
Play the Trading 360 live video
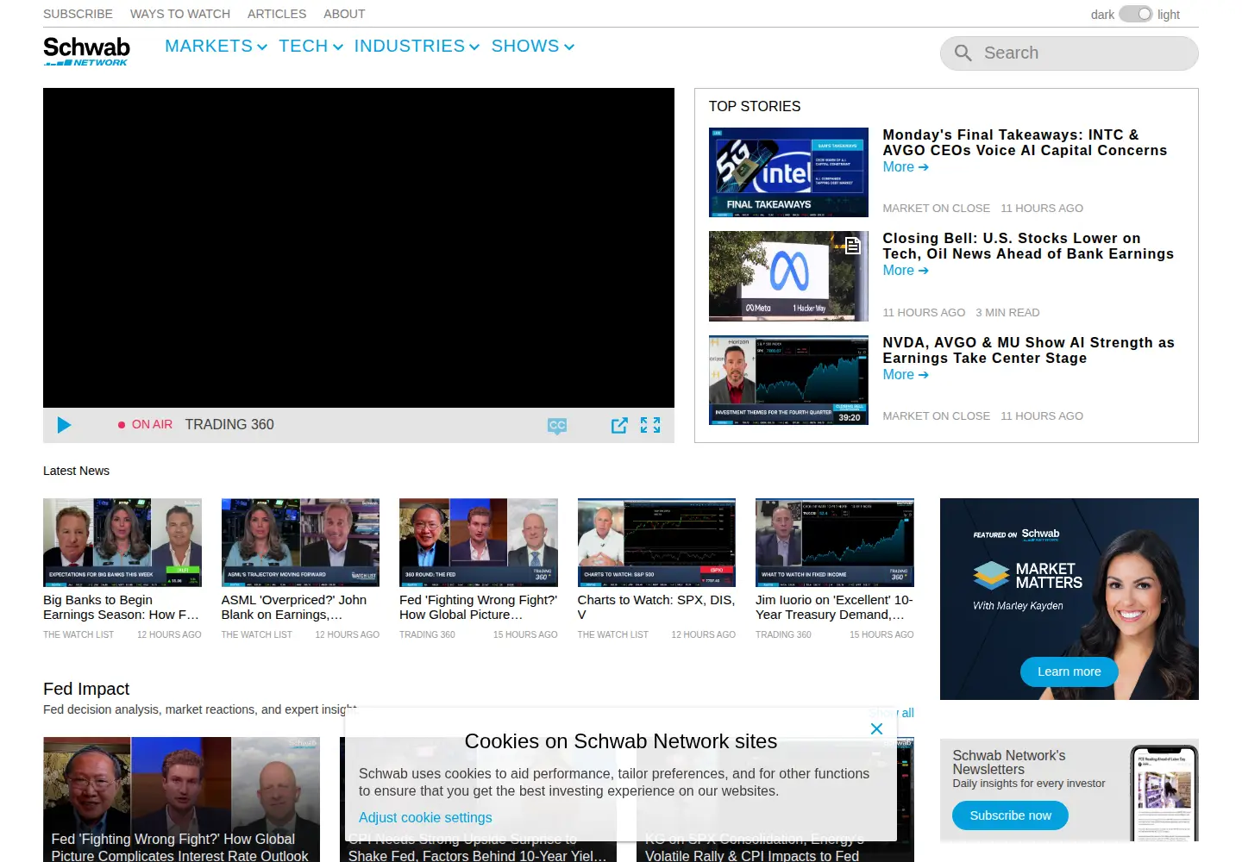(x=64, y=425)
